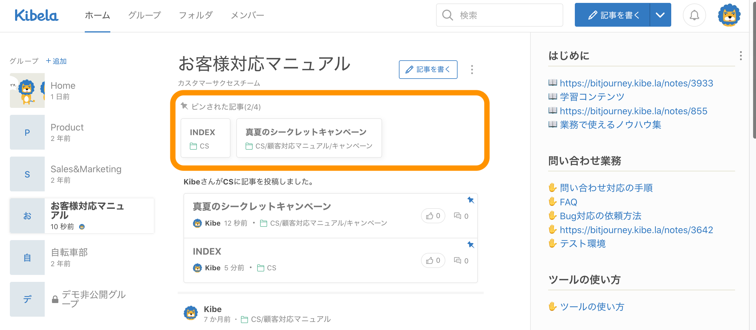Unpin the 真夏のシークレットキャンペーン post
Image resolution: width=756 pixels, height=330 pixels.
(x=470, y=200)
